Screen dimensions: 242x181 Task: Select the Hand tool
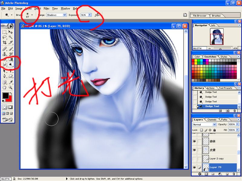[5, 87]
